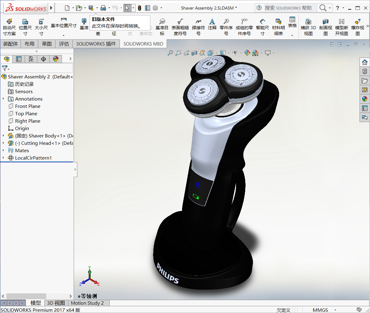
Task: Click the Rebuild traffic light icon
Action: 140,8
